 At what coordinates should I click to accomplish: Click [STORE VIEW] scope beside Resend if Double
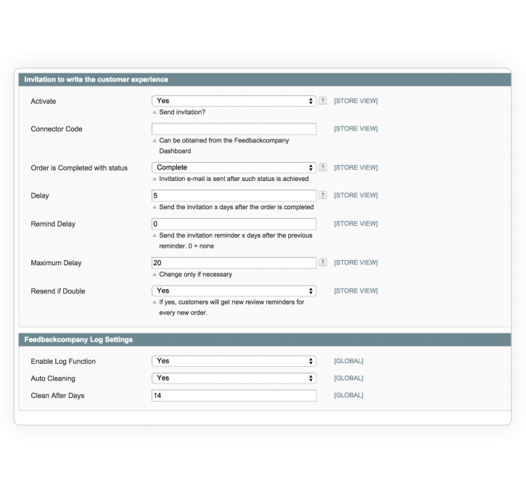[x=356, y=291]
